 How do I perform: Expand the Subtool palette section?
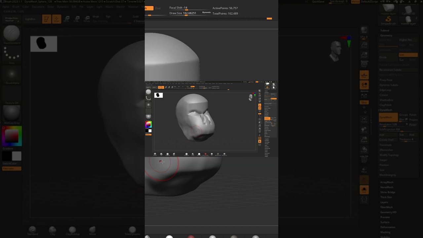tap(385, 30)
